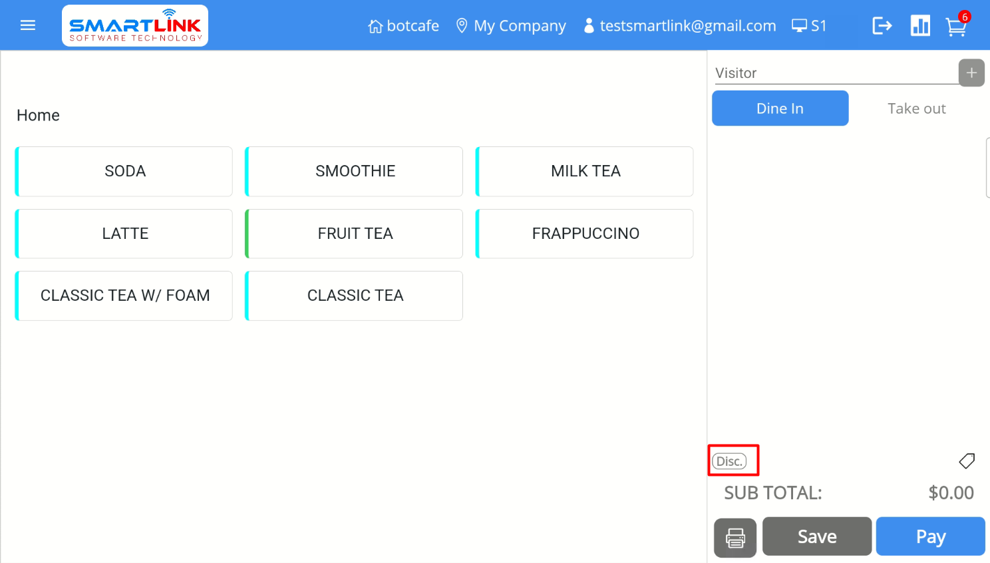Open the S1 station selector
990x563 pixels.
(x=809, y=26)
